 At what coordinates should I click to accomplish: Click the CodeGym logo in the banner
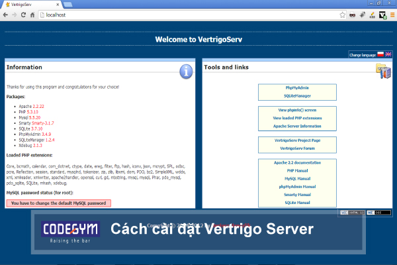(70, 232)
